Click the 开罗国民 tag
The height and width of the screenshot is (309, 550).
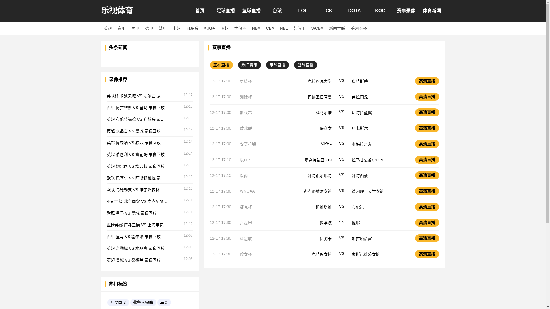(118, 302)
